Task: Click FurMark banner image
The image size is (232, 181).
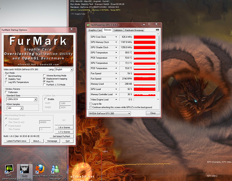Action: [x=39, y=50]
